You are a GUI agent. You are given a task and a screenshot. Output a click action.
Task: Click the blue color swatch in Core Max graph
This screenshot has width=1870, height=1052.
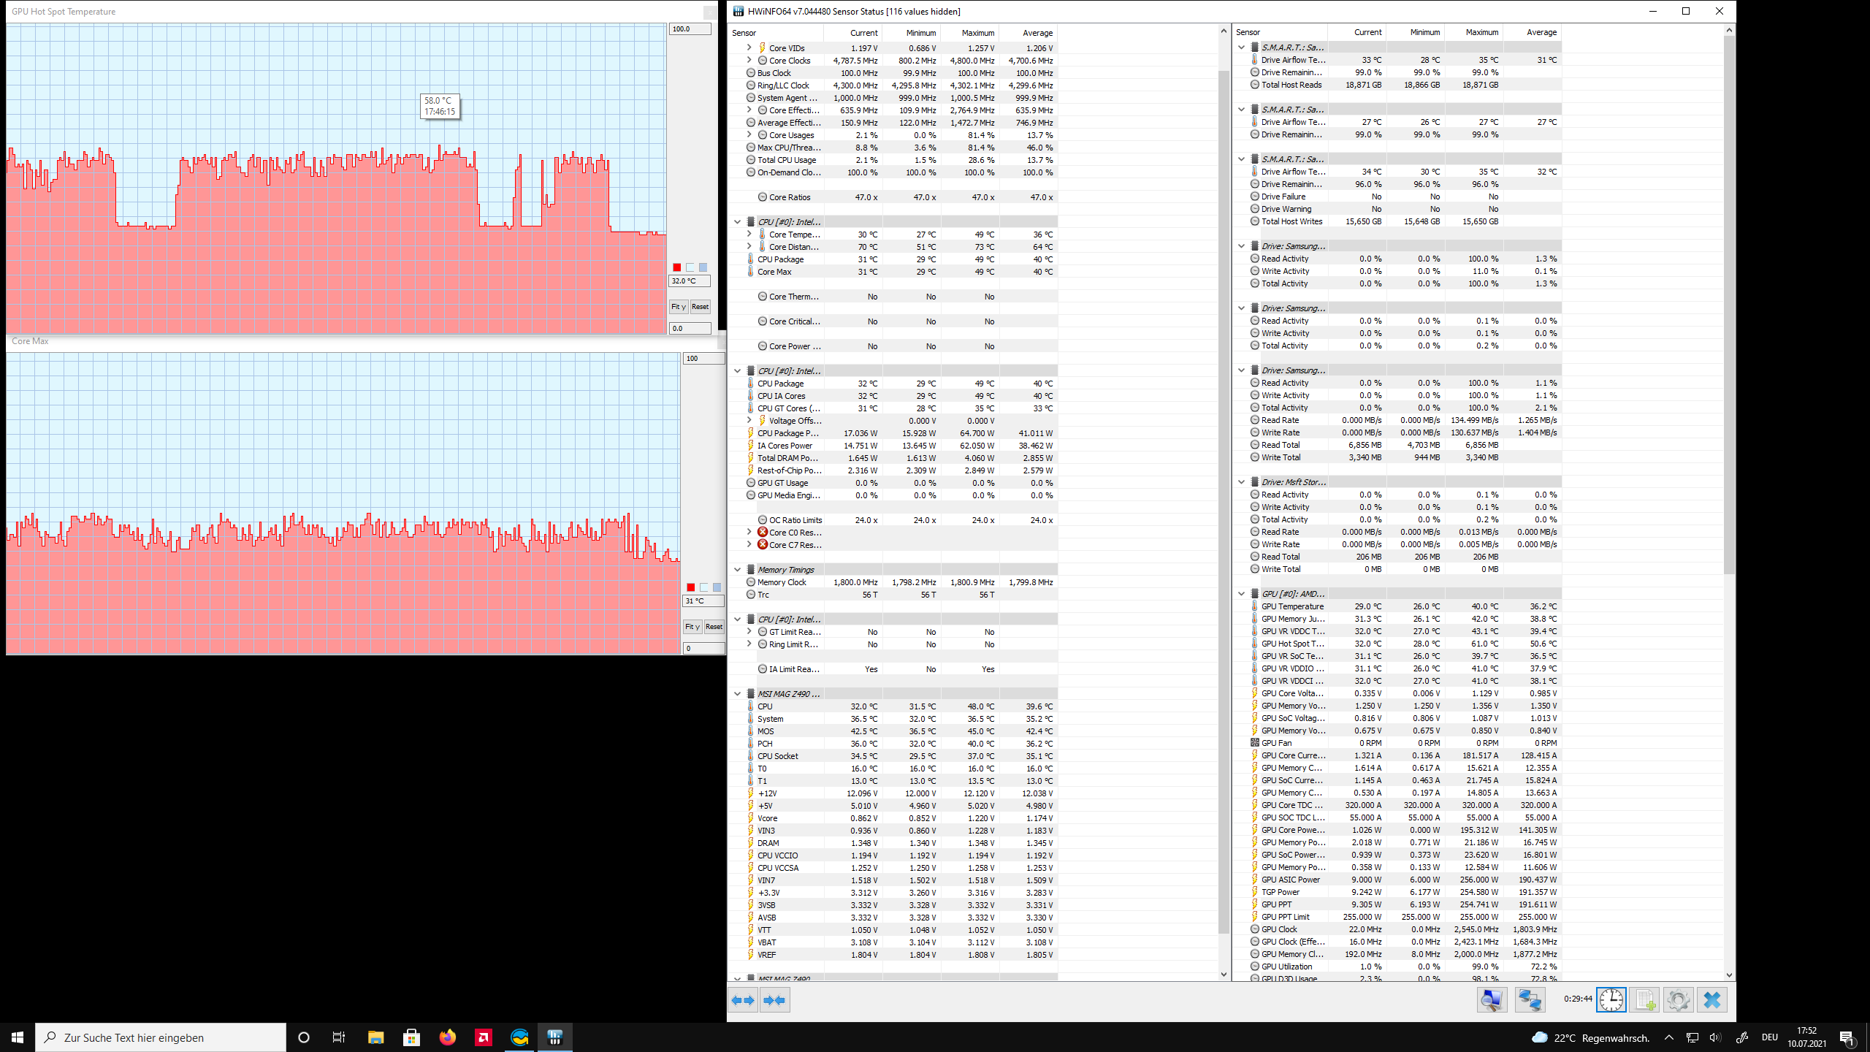click(717, 587)
